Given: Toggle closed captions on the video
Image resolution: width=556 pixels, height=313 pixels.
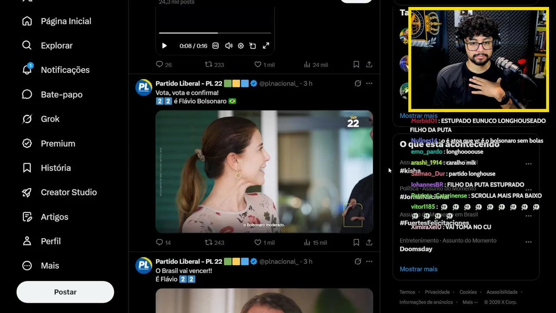Looking at the screenshot, I should pos(216,46).
